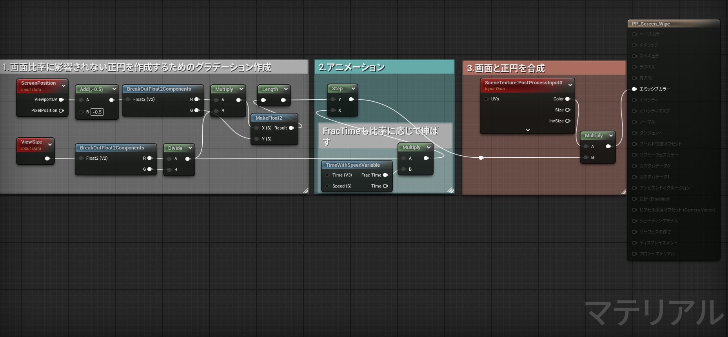Click the Time output pin on TimeWithSpeedVariable
Screen dimensions: 728x337
385,186
